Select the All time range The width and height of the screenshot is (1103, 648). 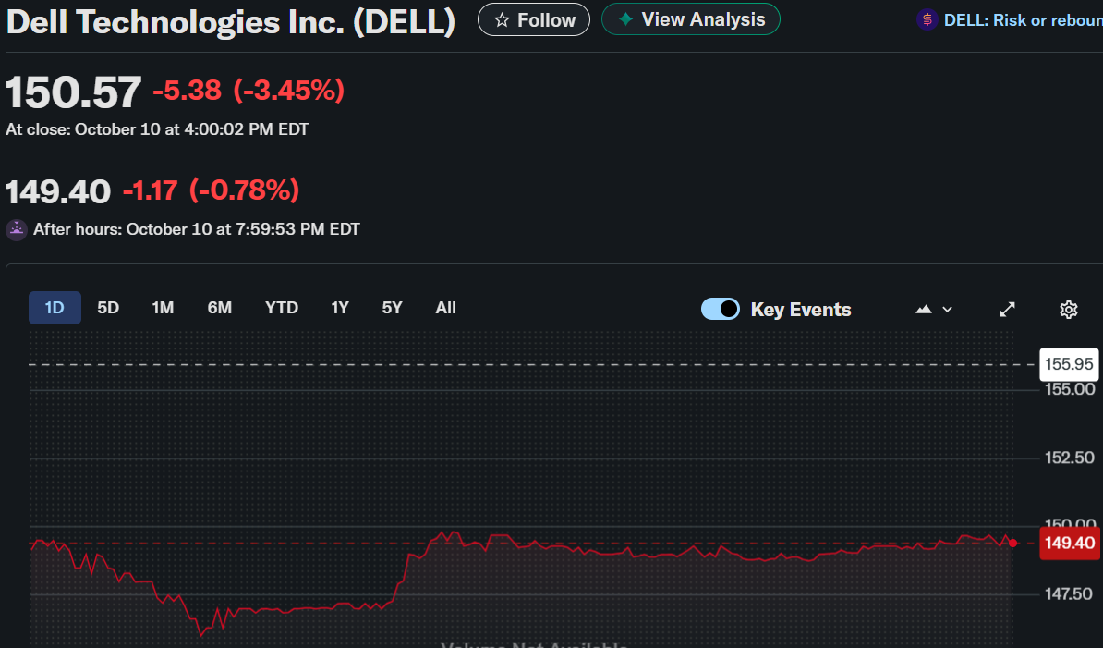pyautogui.click(x=446, y=308)
